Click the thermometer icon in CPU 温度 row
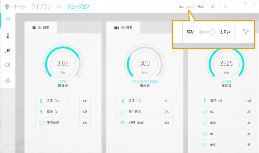Screen dimensions: 259x153 pyautogui.click(x=41, y=101)
